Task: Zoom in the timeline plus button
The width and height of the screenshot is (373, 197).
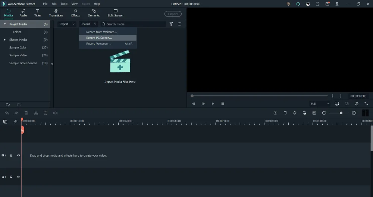Action: [x=354, y=113]
